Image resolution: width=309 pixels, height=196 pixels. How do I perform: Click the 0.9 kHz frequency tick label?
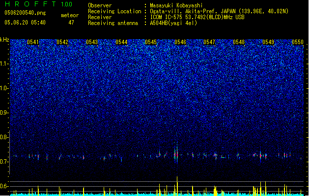4,113
